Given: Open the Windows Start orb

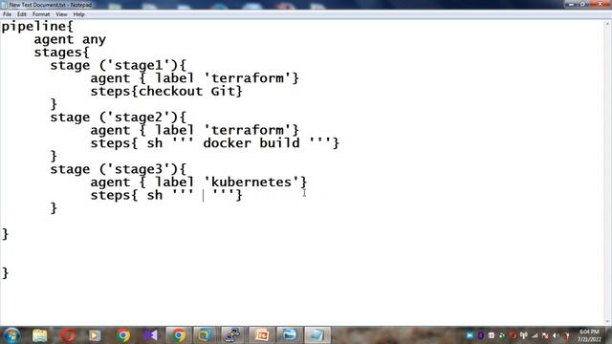Looking at the screenshot, I should (11, 335).
